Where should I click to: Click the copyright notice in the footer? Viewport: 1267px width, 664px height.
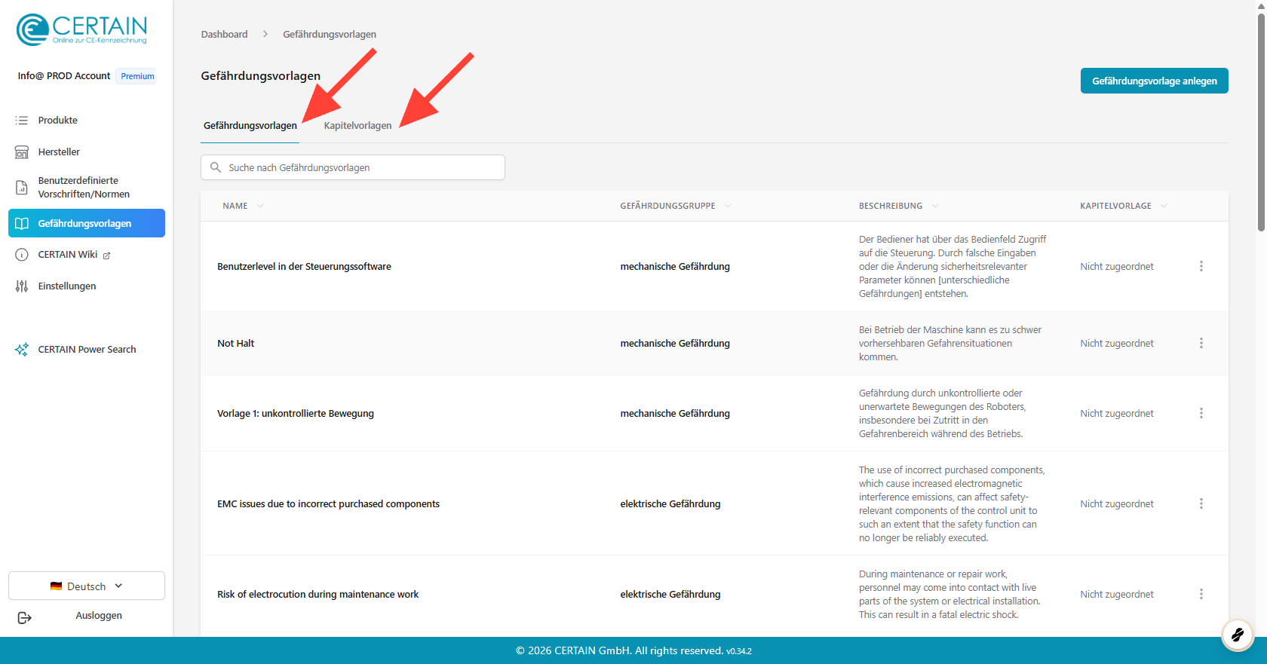(620, 650)
